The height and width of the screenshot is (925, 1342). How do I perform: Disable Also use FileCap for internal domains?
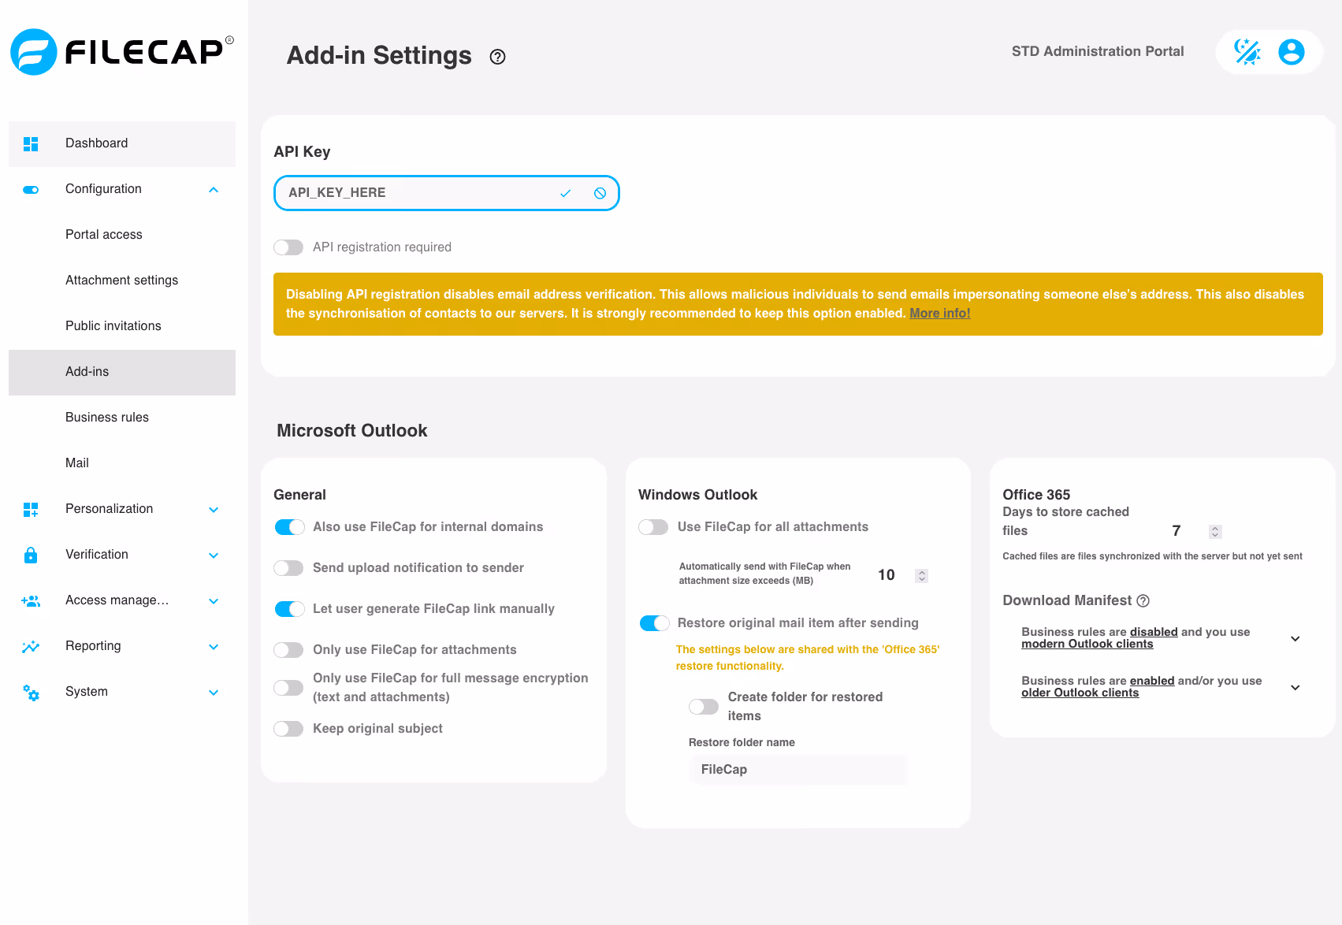(x=289, y=527)
